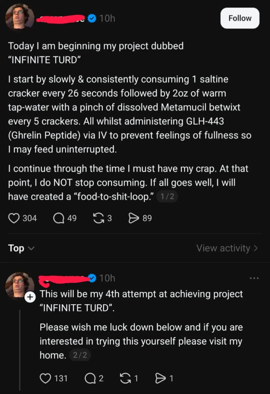270x394 pixels.
Task: Open the three-dot menu on the reply
Action: pyautogui.click(x=254, y=278)
